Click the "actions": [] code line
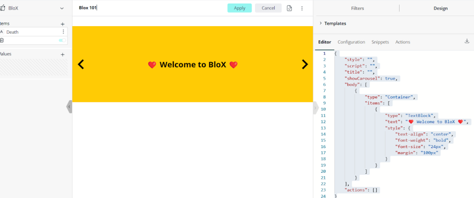Image resolution: width=474 pixels, height=198 pixels. pyautogui.click(x=362, y=190)
